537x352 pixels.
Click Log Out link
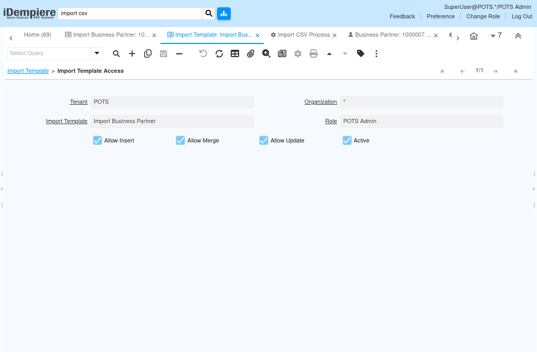tap(522, 16)
